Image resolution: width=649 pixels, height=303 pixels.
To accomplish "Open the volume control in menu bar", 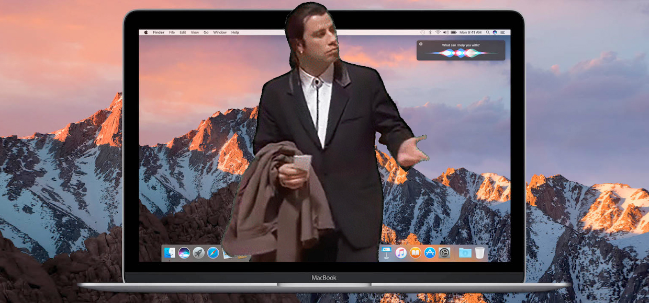I will coord(445,32).
